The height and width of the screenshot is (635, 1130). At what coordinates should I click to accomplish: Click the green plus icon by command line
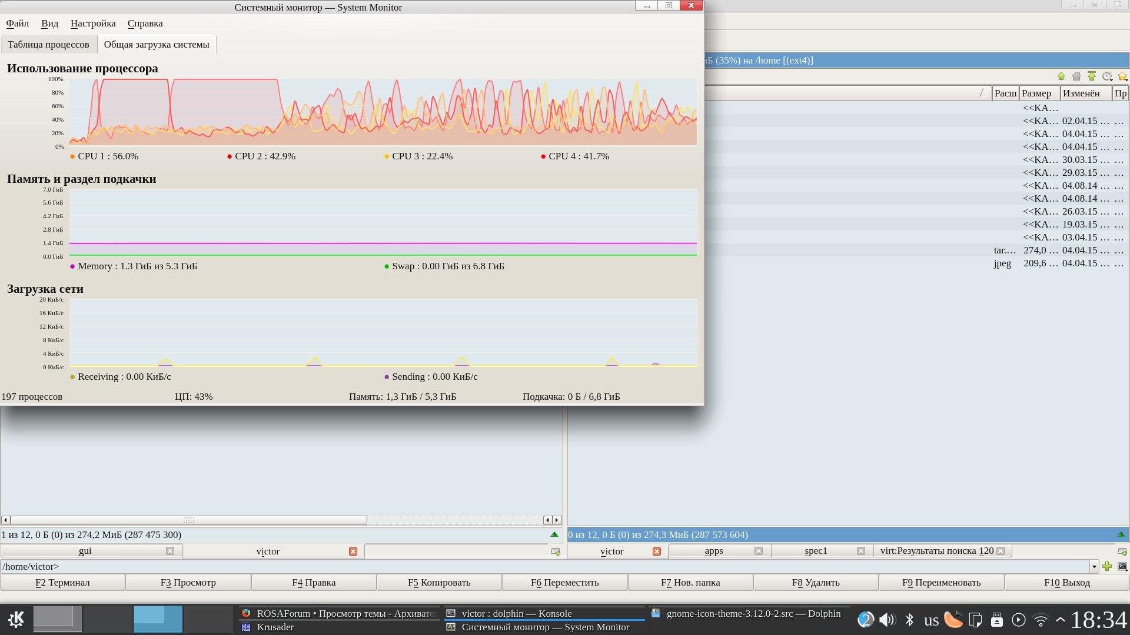[1107, 567]
